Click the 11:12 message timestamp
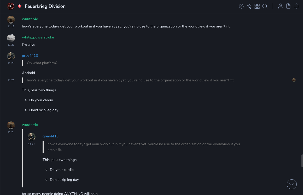 (11, 26)
